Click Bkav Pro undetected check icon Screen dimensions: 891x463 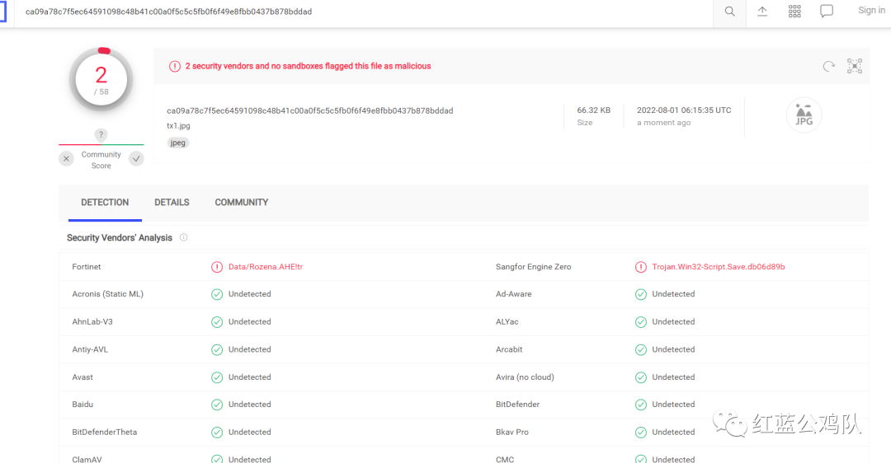pyautogui.click(x=641, y=432)
